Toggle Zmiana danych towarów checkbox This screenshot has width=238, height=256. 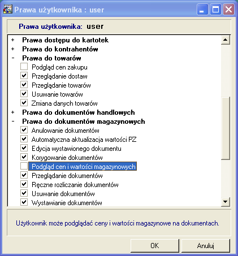(x=24, y=103)
